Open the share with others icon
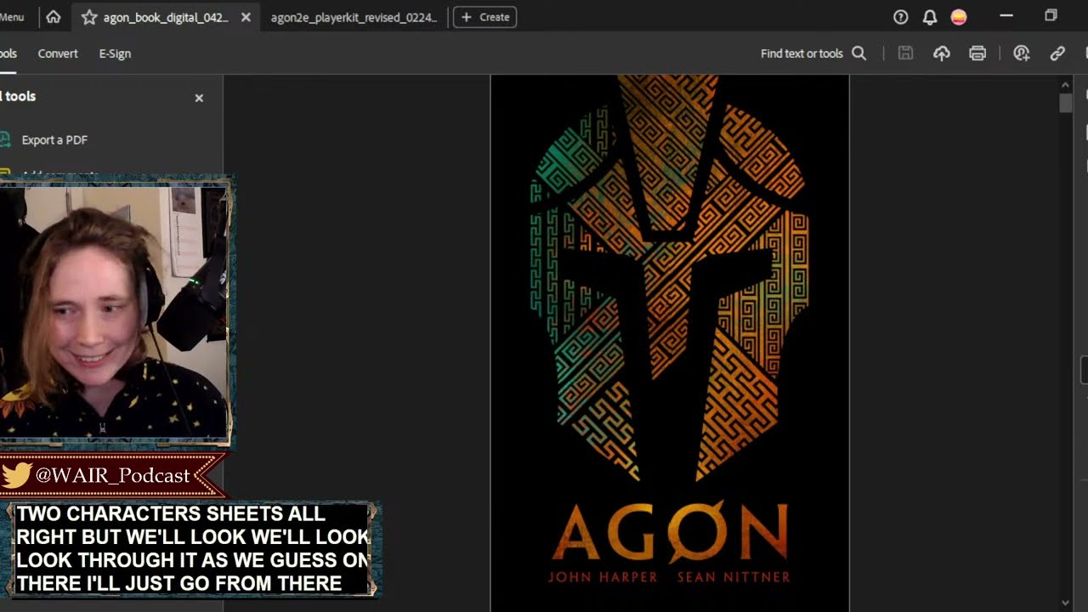The image size is (1088, 612). click(1022, 54)
